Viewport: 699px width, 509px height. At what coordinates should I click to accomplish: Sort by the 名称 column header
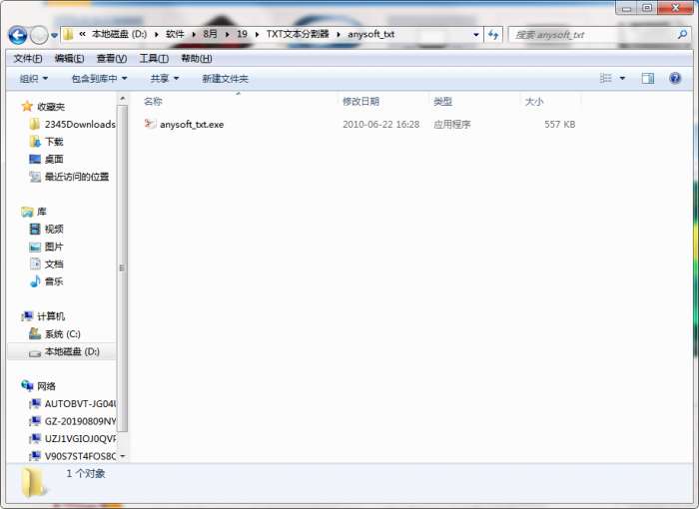tap(153, 102)
